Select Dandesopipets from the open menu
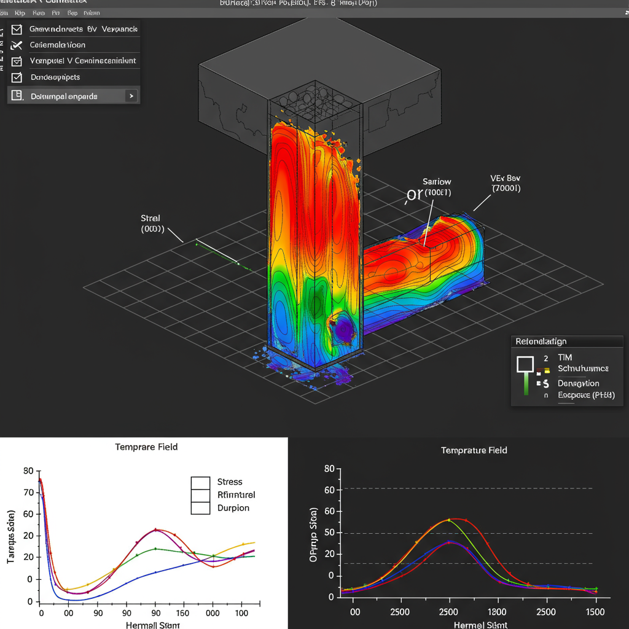The image size is (629, 629). pos(55,77)
